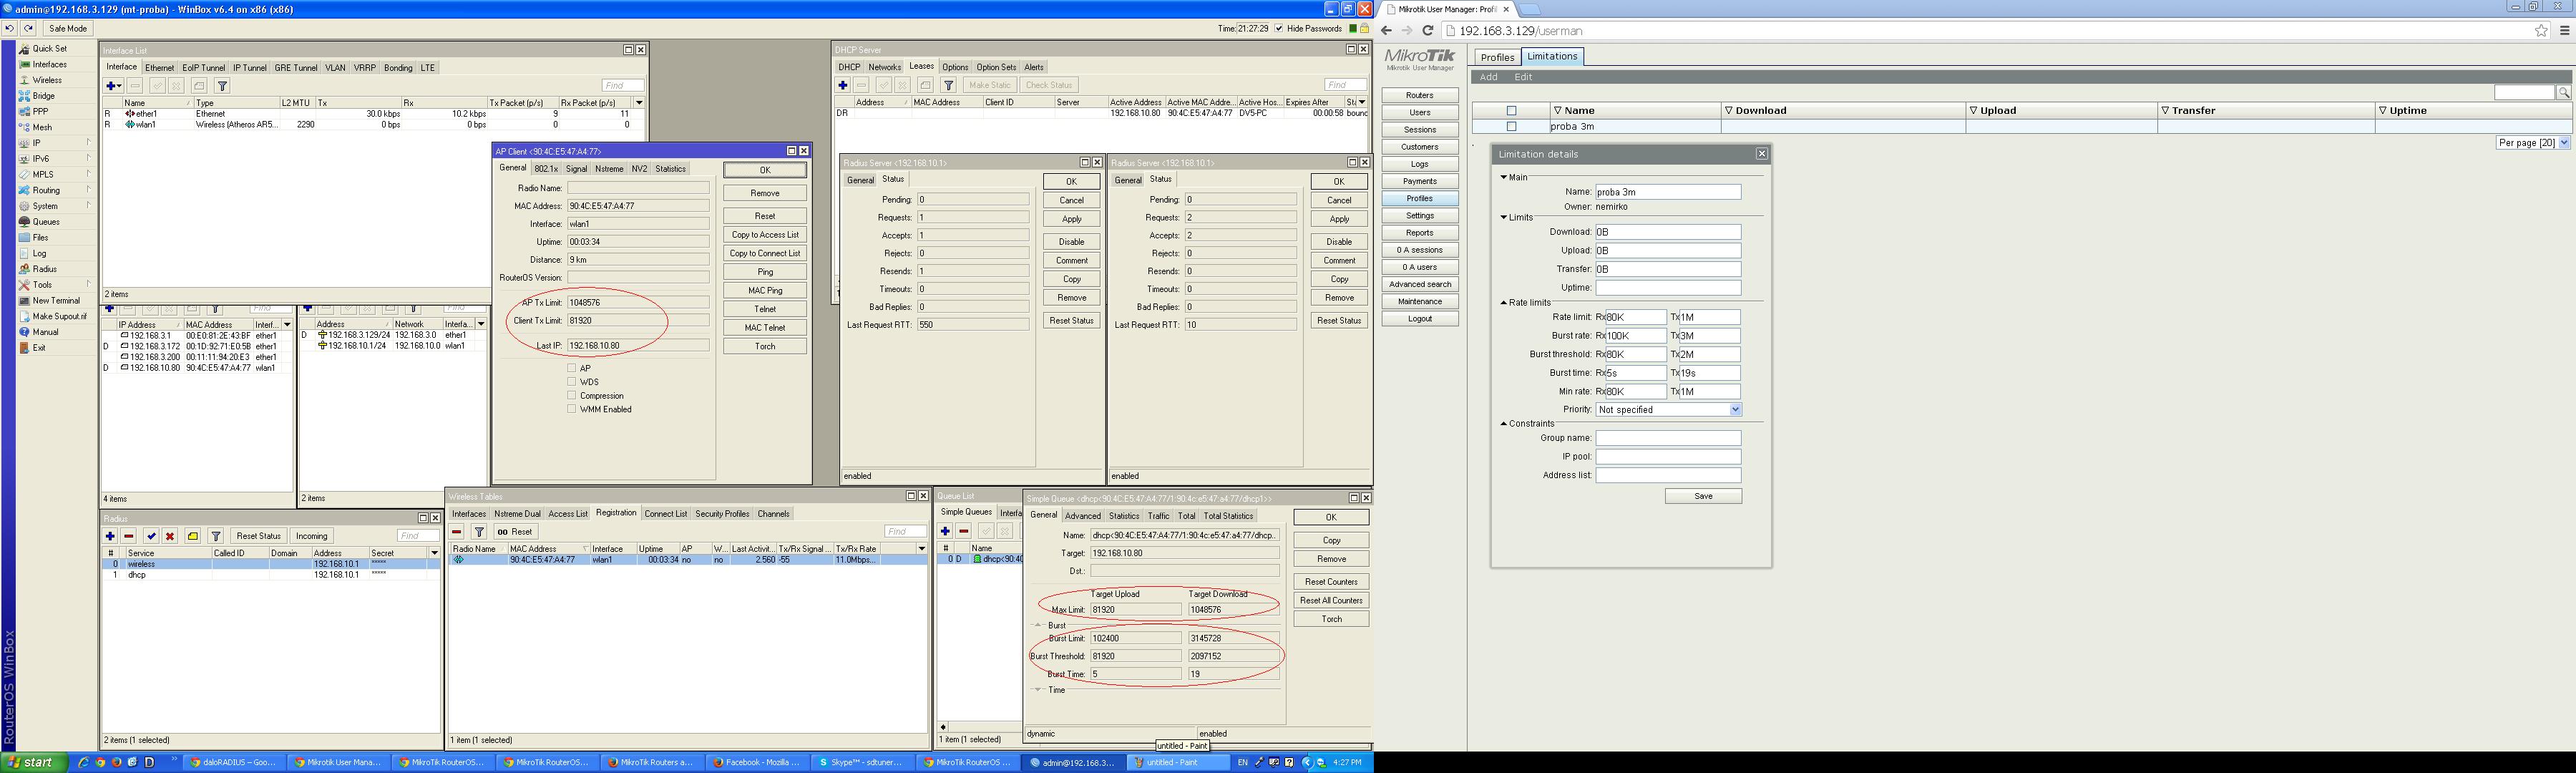Click the Group name input field
The width and height of the screenshot is (2576, 773).
(x=1667, y=438)
